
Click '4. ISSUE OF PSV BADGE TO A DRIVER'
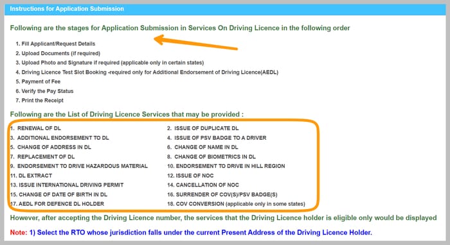pos(217,138)
